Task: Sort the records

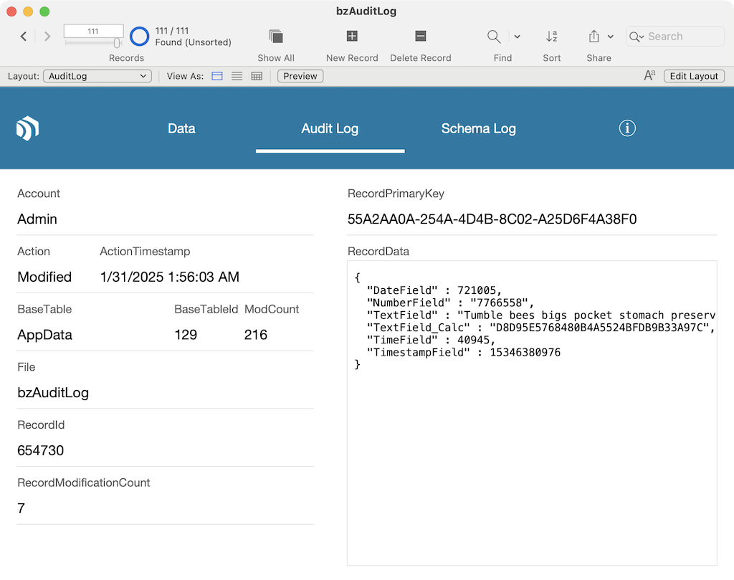Action: 551,37
